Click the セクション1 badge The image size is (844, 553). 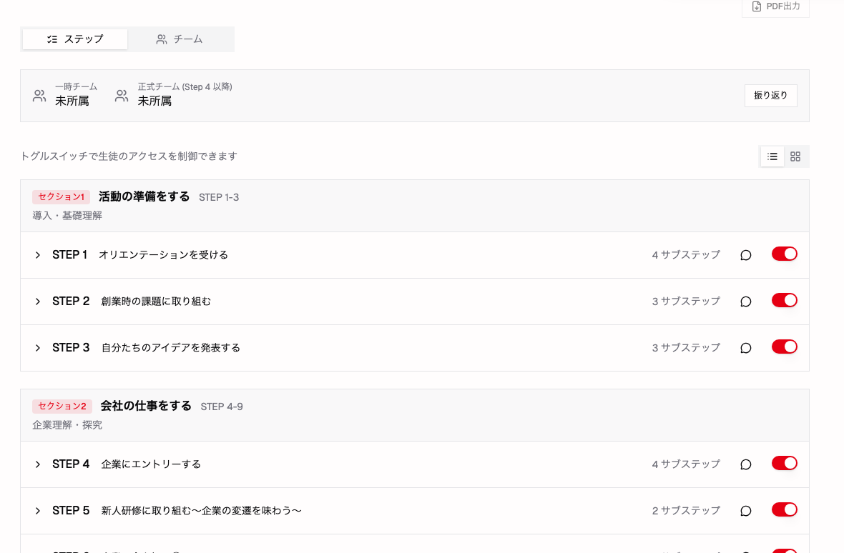tap(61, 196)
